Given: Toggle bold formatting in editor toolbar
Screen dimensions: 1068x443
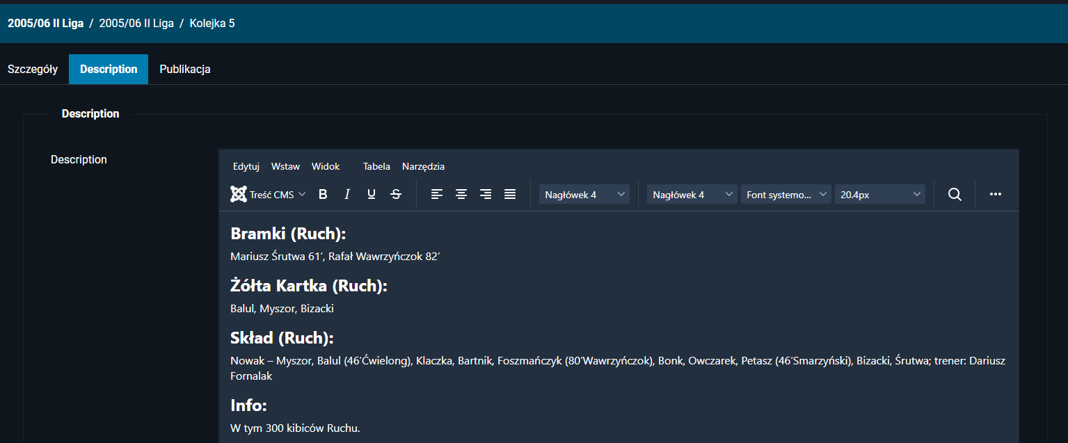Looking at the screenshot, I should pyautogui.click(x=323, y=195).
